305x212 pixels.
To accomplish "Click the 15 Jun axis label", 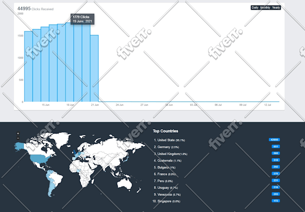I will [46, 105].
